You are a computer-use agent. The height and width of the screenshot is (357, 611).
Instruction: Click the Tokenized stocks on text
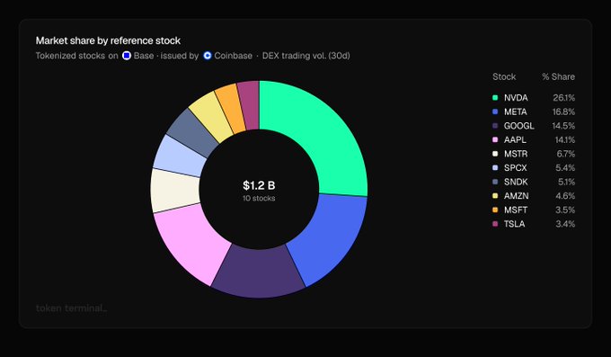pos(76,56)
